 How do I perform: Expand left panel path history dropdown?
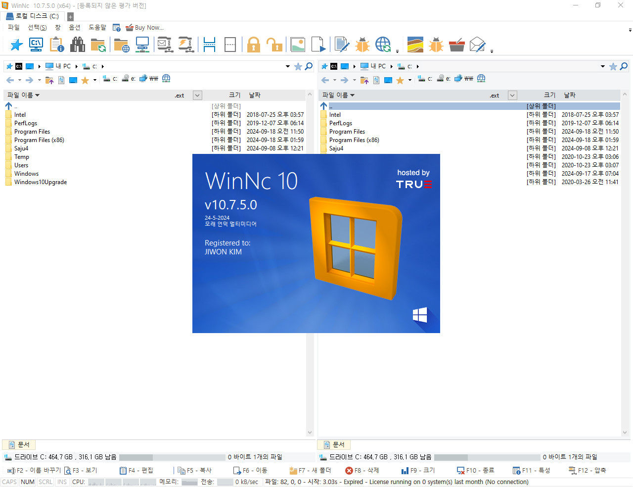(x=288, y=66)
